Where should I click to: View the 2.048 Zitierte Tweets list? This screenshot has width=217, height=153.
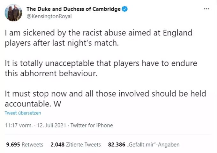pos(76,145)
